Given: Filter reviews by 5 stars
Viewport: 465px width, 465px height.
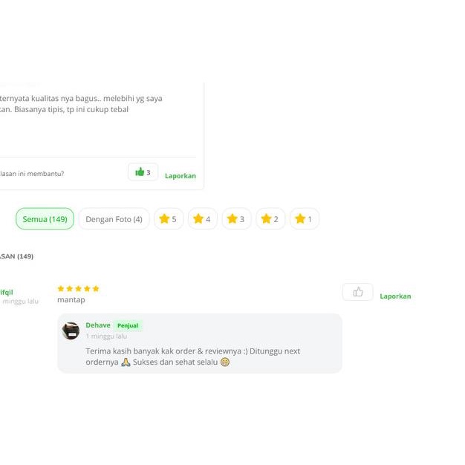Looking at the screenshot, I should tap(168, 219).
